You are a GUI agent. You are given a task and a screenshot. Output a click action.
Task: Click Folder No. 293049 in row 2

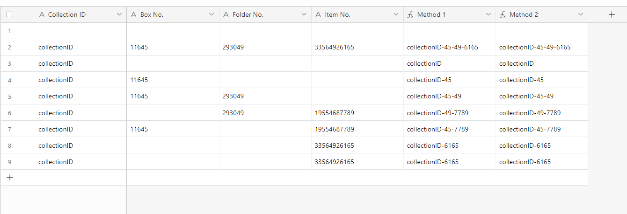[x=233, y=47]
